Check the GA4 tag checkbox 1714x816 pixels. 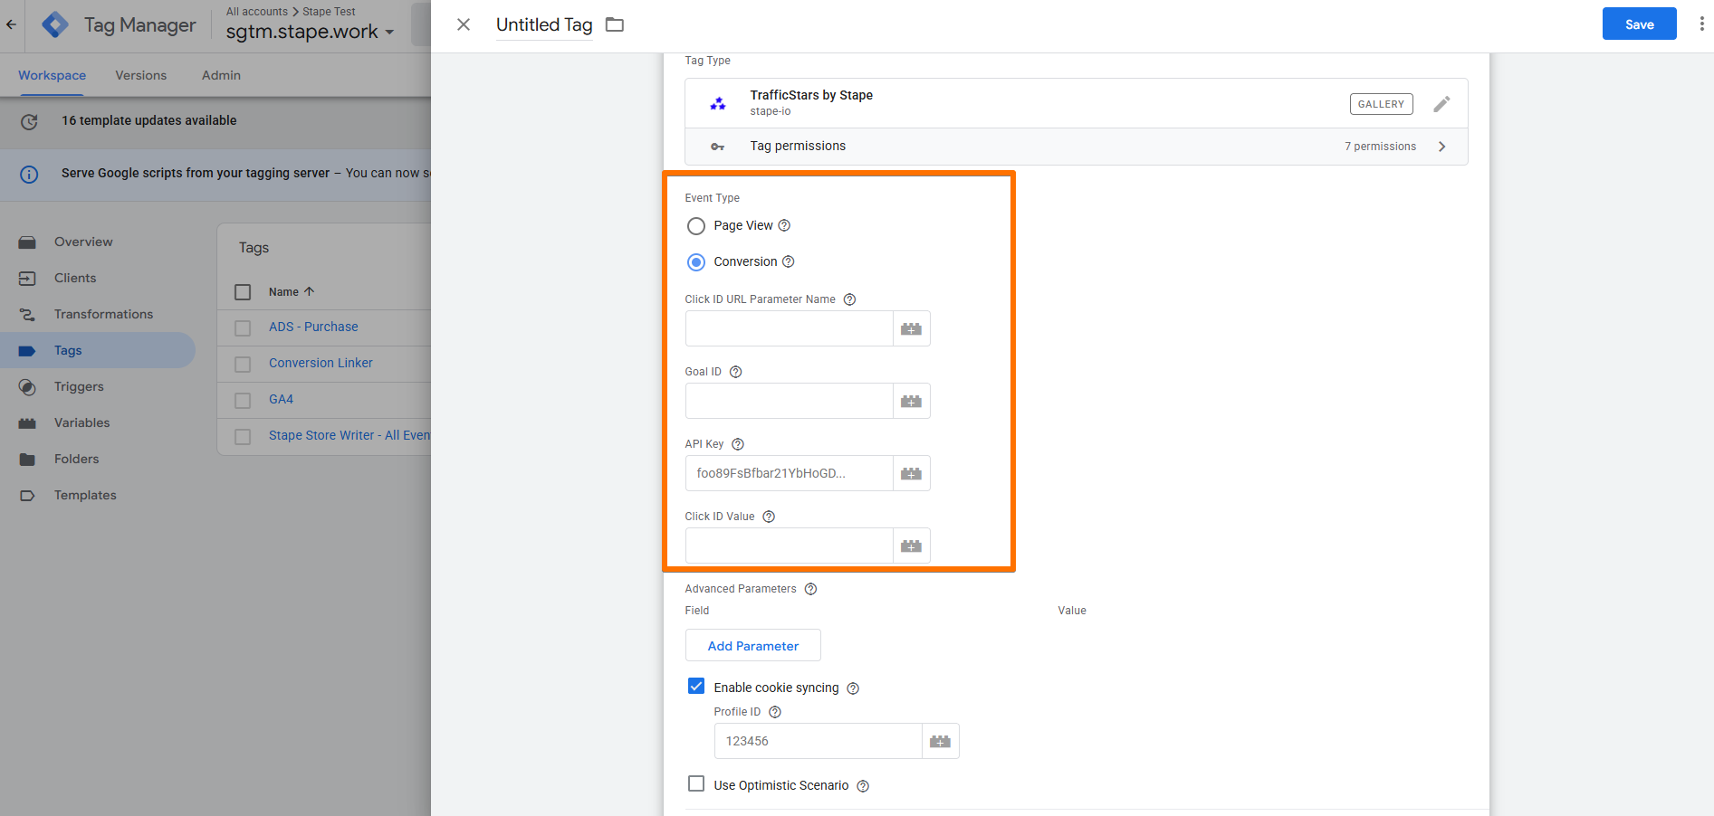point(243,400)
